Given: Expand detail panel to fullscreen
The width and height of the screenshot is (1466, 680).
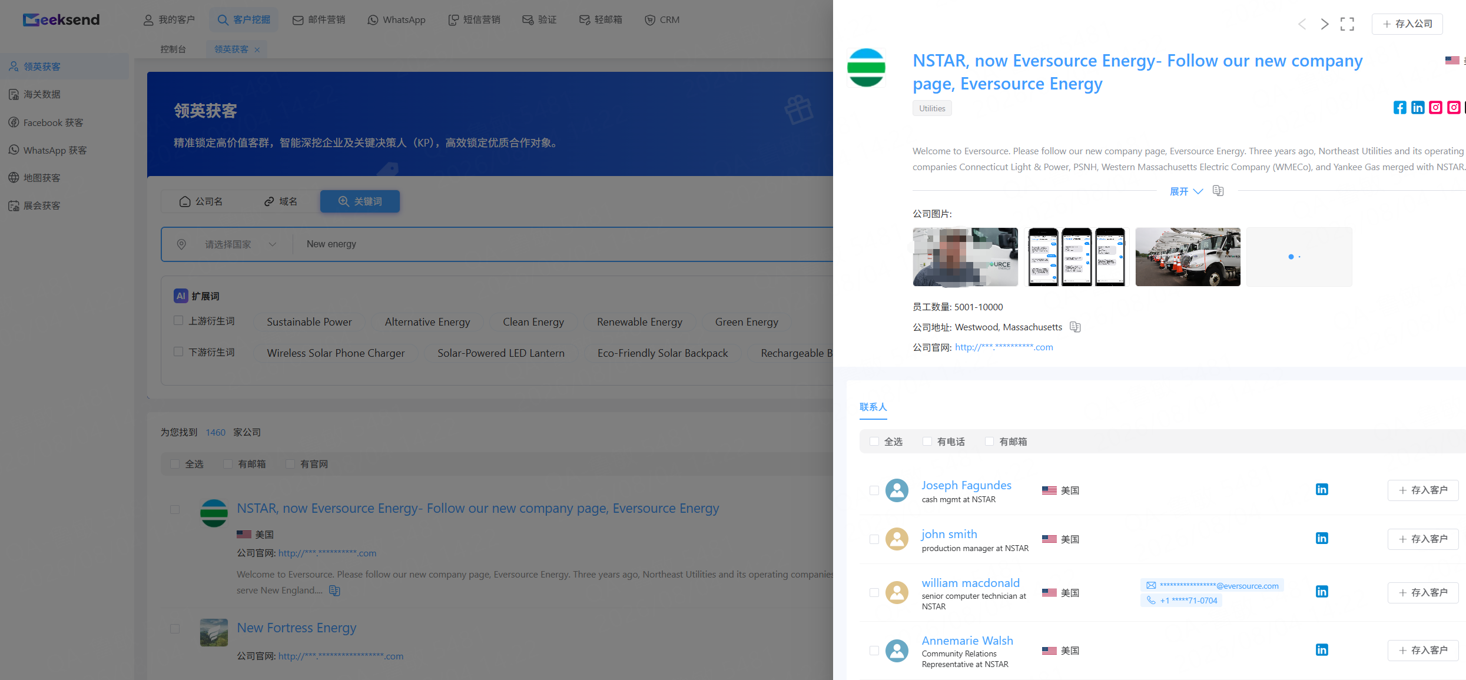Looking at the screenshot, I should coord(1347,24).
